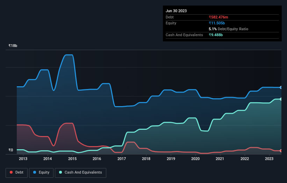
Task: Click the ₹9.488b cash value
Action: tap(216, 35)
